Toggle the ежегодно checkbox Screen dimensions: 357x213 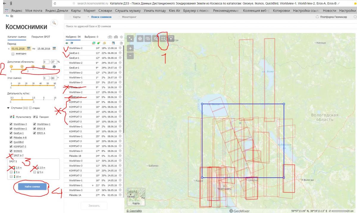click(x=13, y=54)
